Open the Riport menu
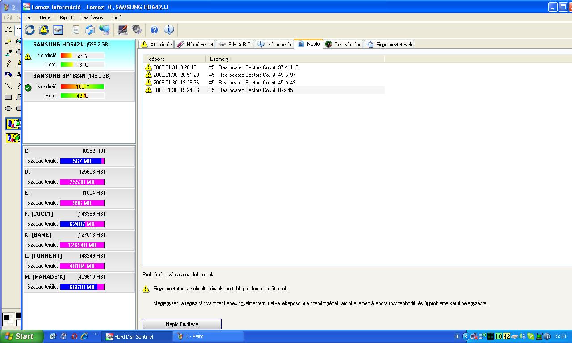This screenshot has width=572, height=343. coord(66,17)
